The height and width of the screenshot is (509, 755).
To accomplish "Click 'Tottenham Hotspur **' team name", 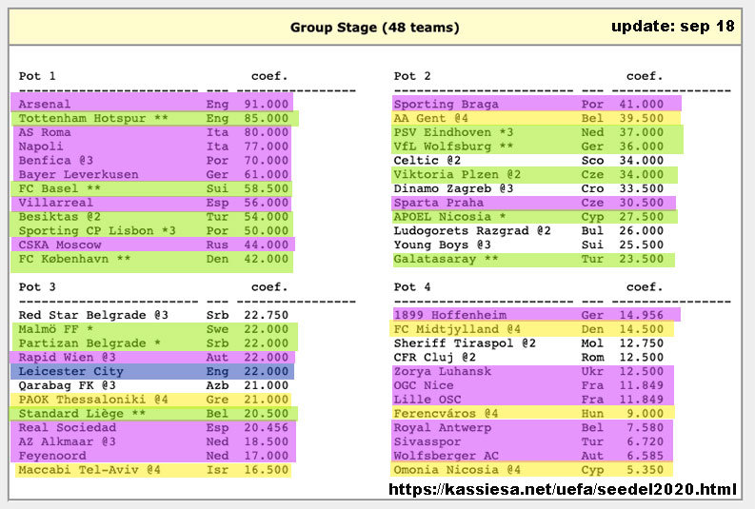I will (93, 118).
